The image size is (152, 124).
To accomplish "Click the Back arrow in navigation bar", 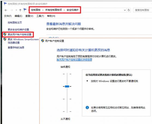I will [6, 10].
